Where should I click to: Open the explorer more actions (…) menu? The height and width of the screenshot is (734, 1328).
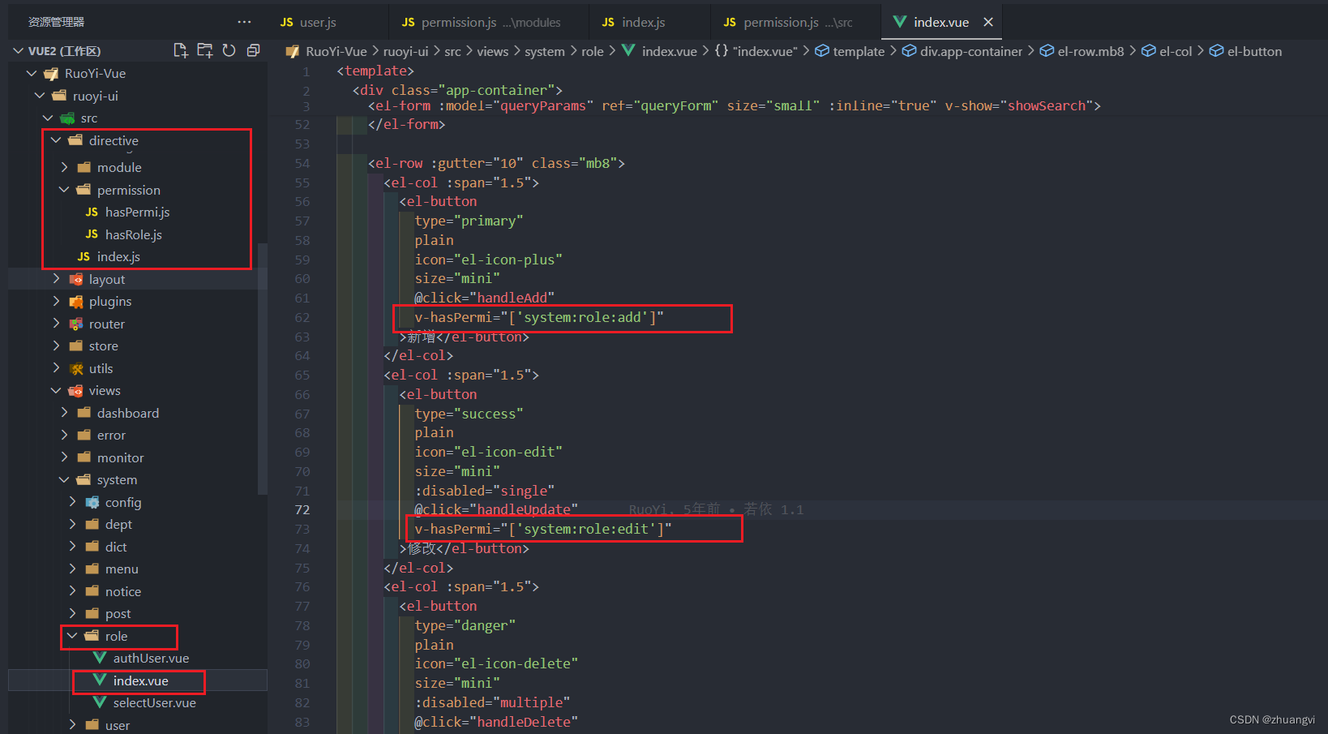[244, 22]
